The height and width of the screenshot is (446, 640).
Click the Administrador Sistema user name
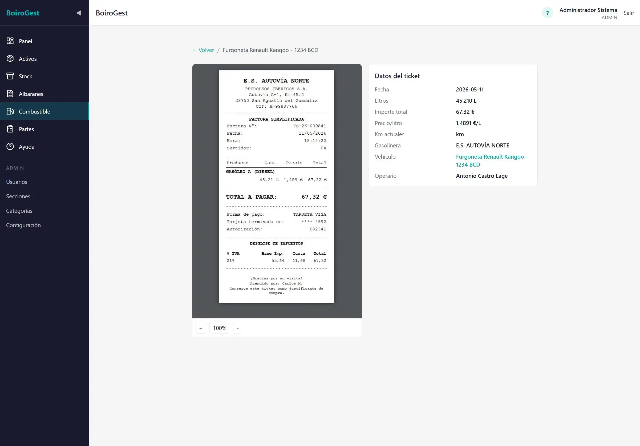(x=588, y=10)
